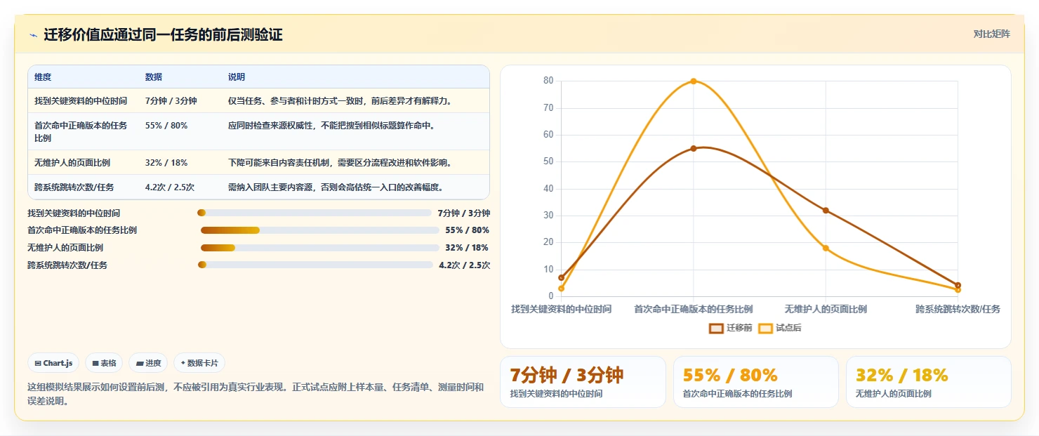The image size is (1039, 436).
Task: Click the progress bar for 跨系统跳转次数/任务
Action: pos(315,265)
